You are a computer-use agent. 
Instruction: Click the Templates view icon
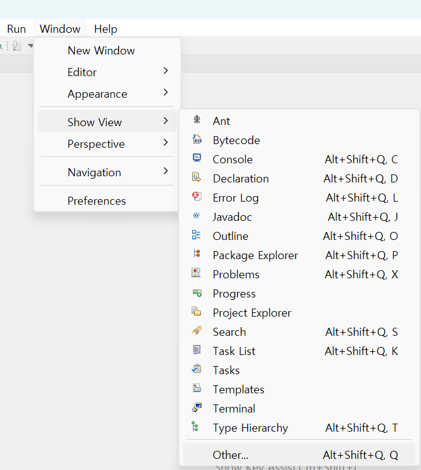point(197,388)
